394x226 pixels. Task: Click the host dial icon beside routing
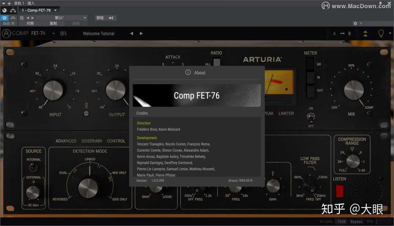5,10
